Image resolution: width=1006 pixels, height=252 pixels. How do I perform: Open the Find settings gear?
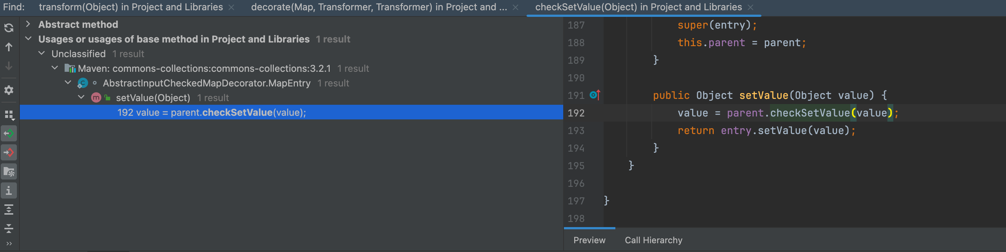8,90
